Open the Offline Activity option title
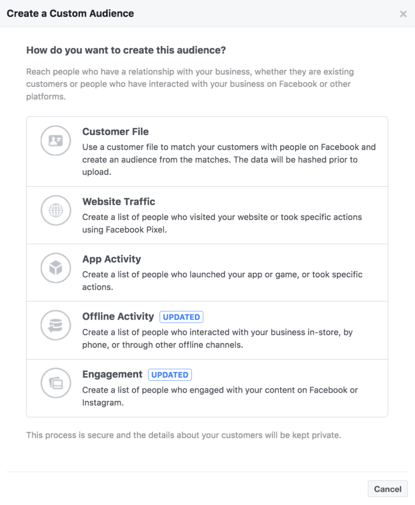Viewport: 415px width, 505px height. click(x=118, y=317)
